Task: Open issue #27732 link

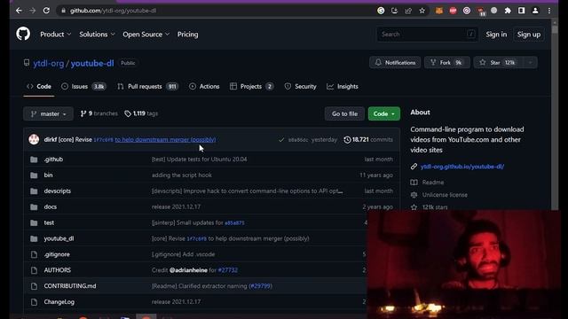Action: [x=228, y=270]
